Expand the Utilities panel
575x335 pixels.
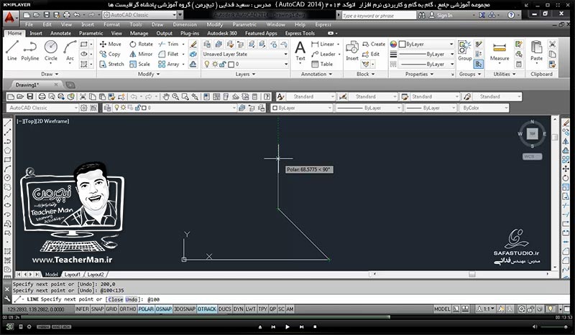coord(505,74)
